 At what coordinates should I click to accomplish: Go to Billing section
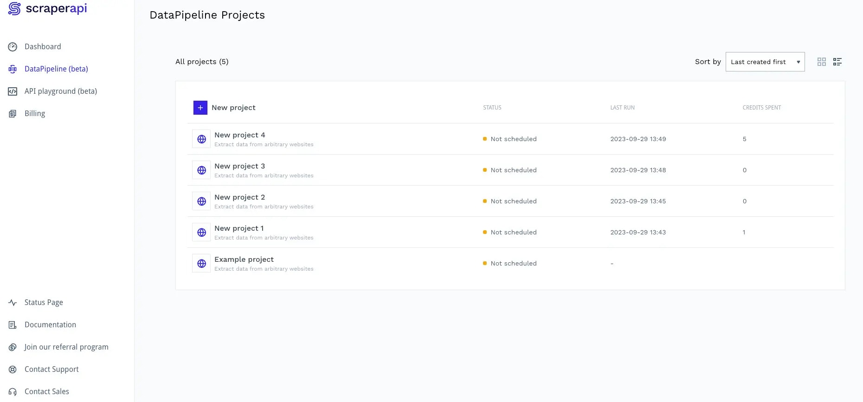coord(35,113)
